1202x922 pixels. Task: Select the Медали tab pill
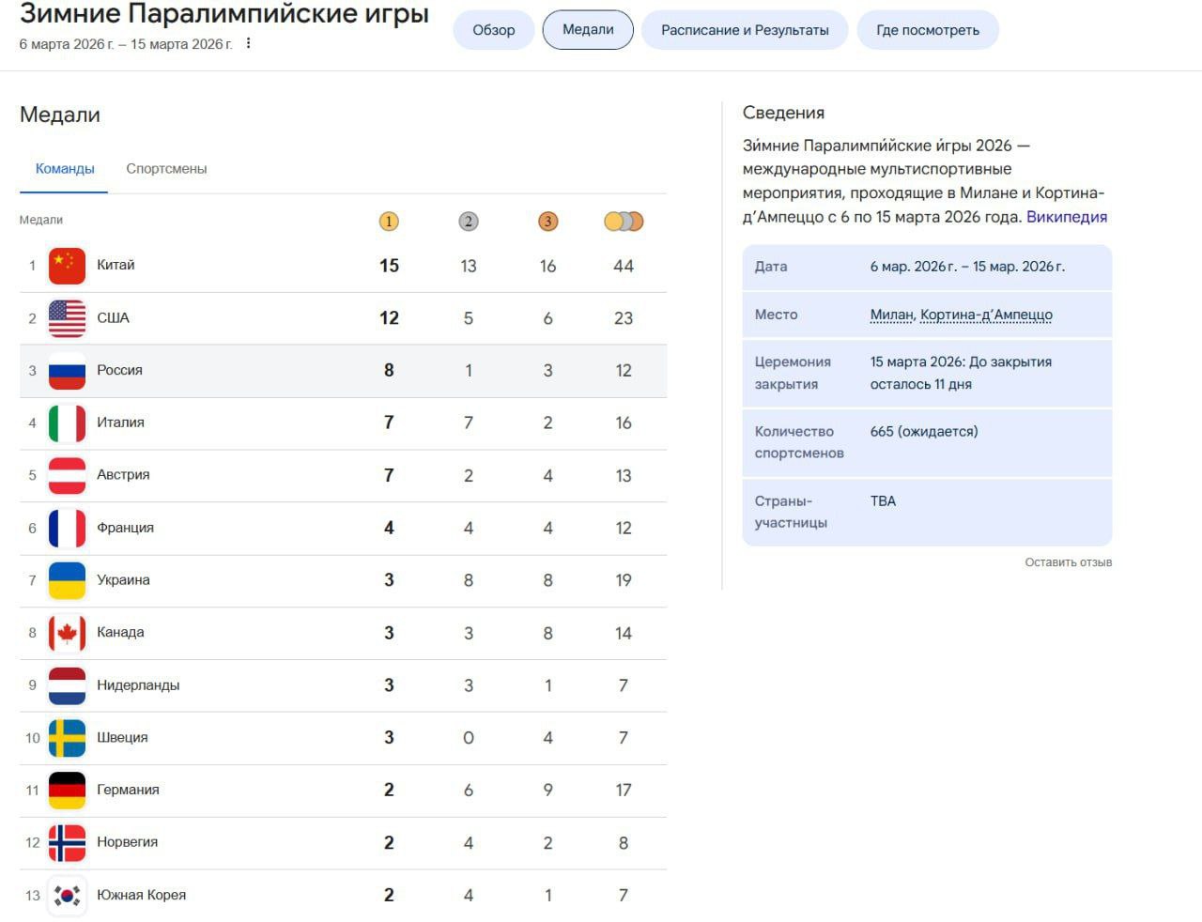coord(588,30)
